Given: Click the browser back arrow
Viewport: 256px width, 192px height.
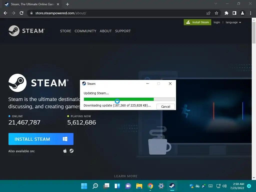Looking at the screenshot, I should (5, 13).
